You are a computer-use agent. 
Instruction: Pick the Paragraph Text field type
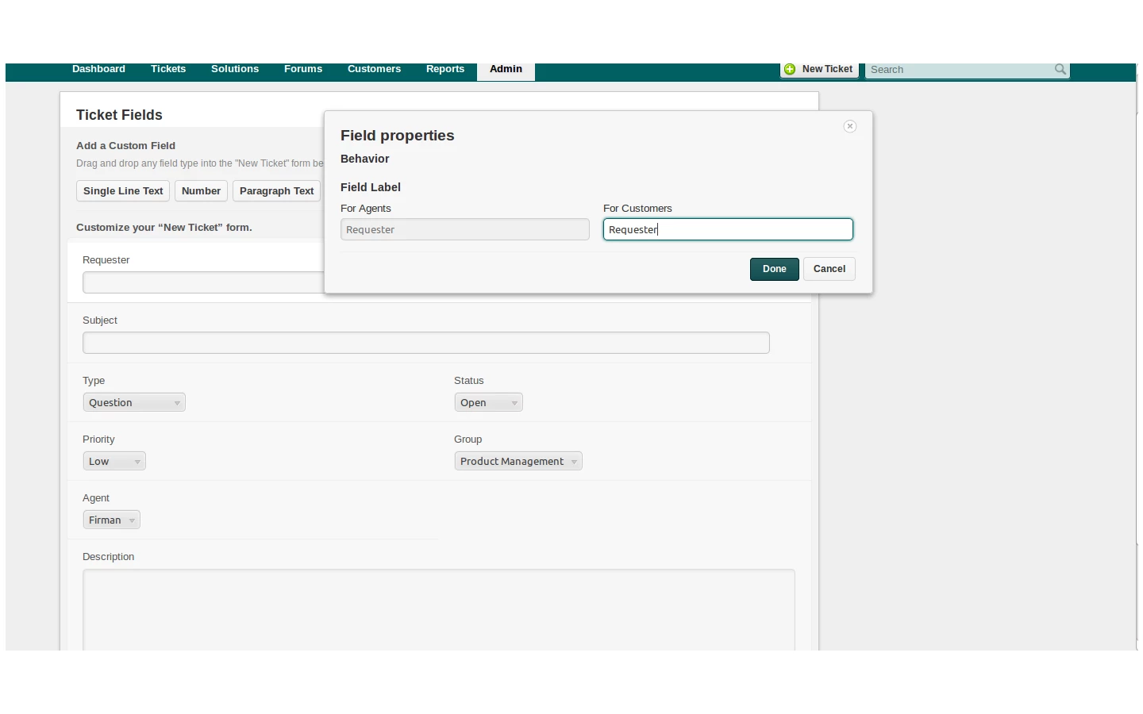point(276,191)
